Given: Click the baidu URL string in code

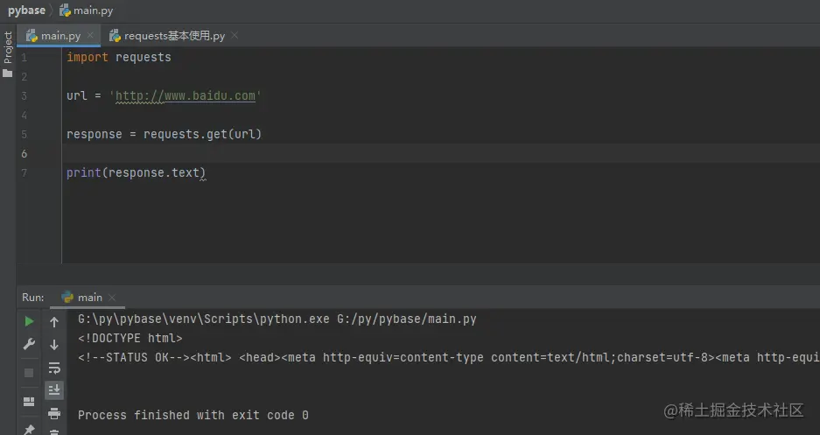Looking at the screenshot, I should click(186, 95).
